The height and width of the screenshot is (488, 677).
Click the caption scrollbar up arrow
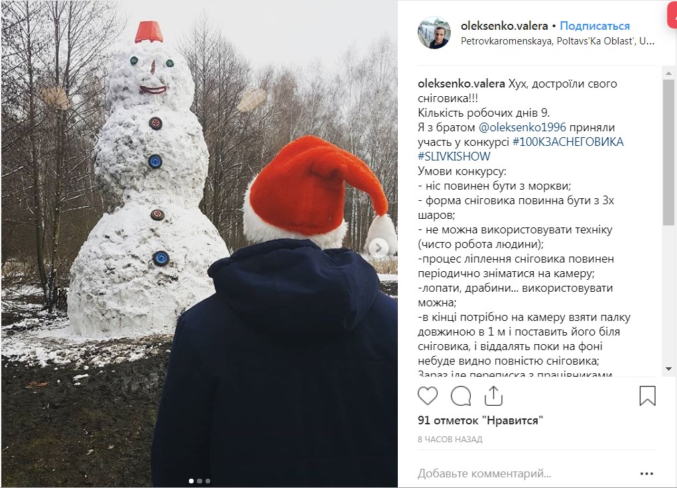pyautogui.click(x=668, y=73)
